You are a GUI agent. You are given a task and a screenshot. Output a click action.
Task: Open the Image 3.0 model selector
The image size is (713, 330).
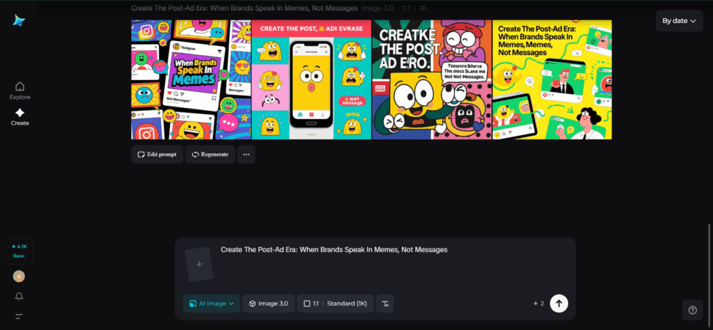pyautogui.click(x=268, y=304)
